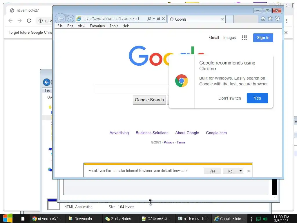The image size is (297, 223).
Task: Click the Chrome back arrow
Action: click(10, 21)
